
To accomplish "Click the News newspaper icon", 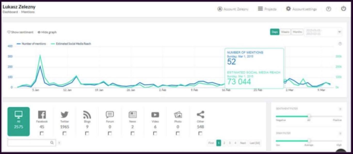I will click(x=132, y=114).
